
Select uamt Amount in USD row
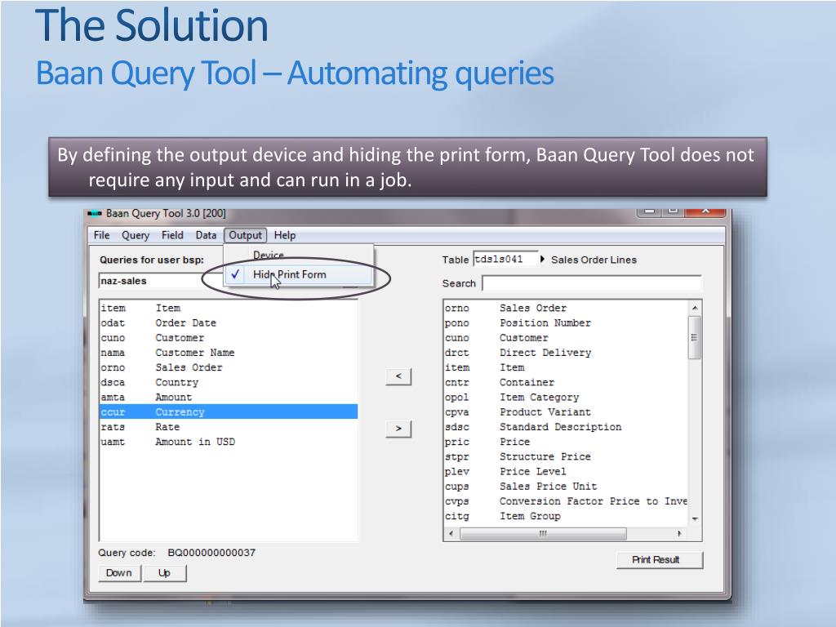(229, 442)
